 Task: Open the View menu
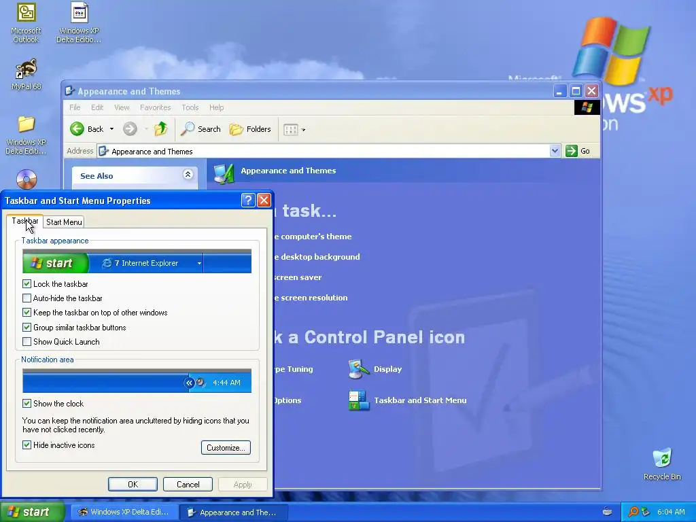point(122,107)
